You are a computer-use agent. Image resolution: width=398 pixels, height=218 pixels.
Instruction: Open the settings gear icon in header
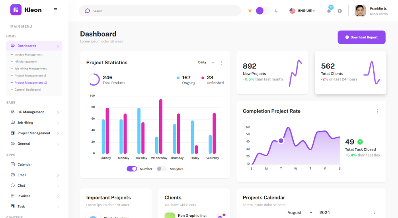(x=339, y=11)
